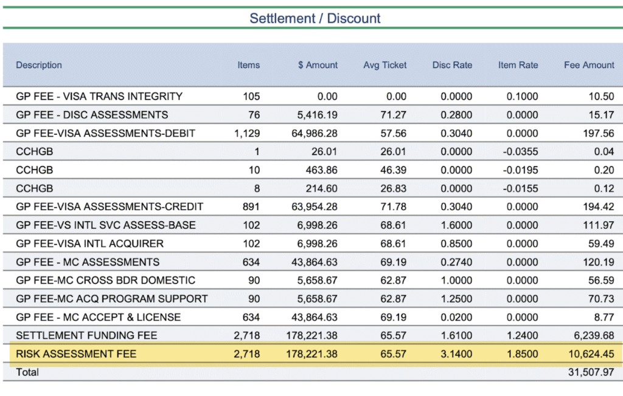623x396 pixels.
Task: Select the Fee Amount column header
Action: (589, 65)
